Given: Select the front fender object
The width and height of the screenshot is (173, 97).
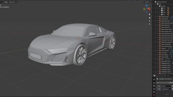Looking at the screenshot, I should [165, 55].
